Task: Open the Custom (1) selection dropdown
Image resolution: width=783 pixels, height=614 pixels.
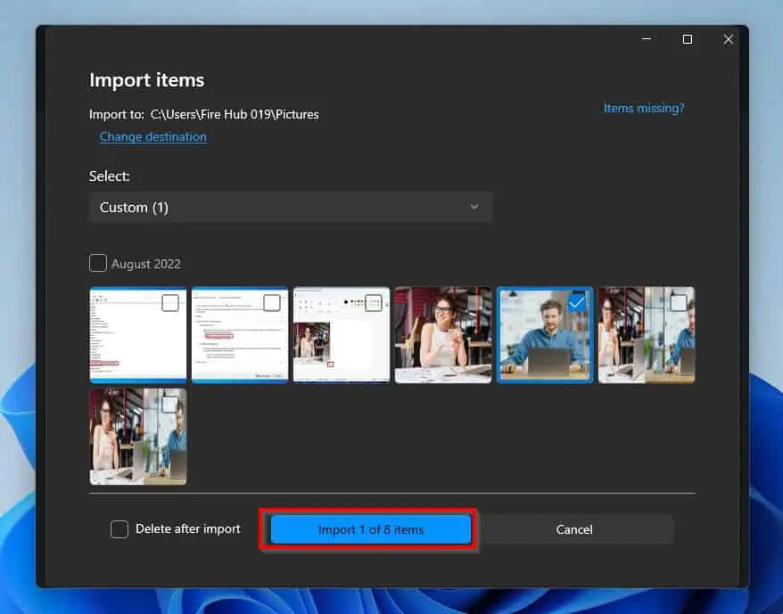Action: point(291,207)
